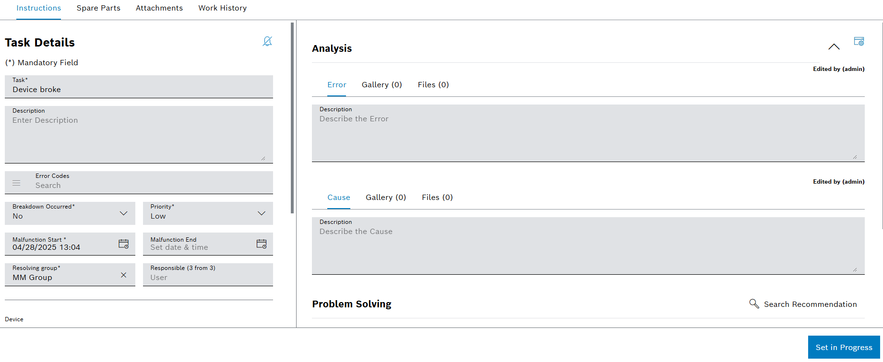
Task: Click the Task Details Description textarea
Action: tap(139, 135)
